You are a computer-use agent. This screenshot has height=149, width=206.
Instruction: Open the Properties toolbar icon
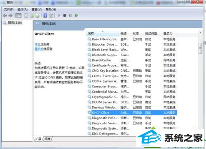click(x=26, y=16)
